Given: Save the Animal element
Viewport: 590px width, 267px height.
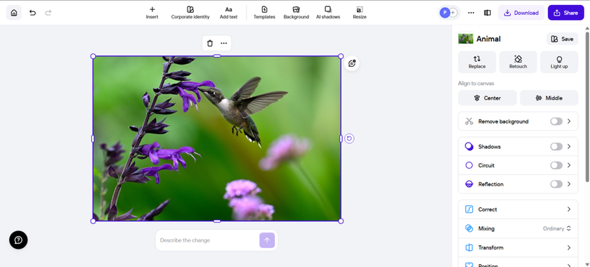Looking at the screenshot, I should [x=562, y=39].
